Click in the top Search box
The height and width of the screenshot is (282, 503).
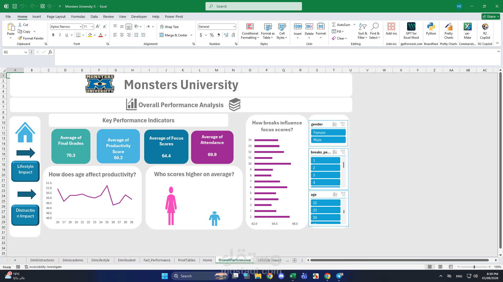(253, 6)
